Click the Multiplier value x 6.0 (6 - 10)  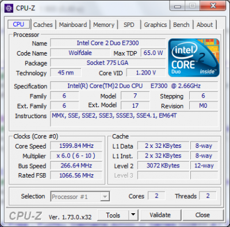76,156
